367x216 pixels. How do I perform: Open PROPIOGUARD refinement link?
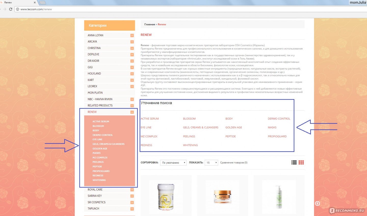(277, 136)
